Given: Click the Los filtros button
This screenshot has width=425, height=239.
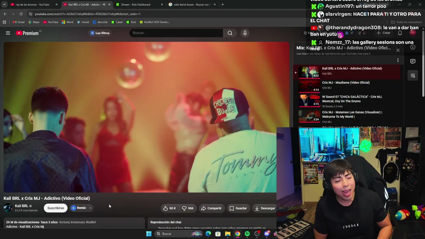Looking at the screenshot, I should click(x=100, y=33).
